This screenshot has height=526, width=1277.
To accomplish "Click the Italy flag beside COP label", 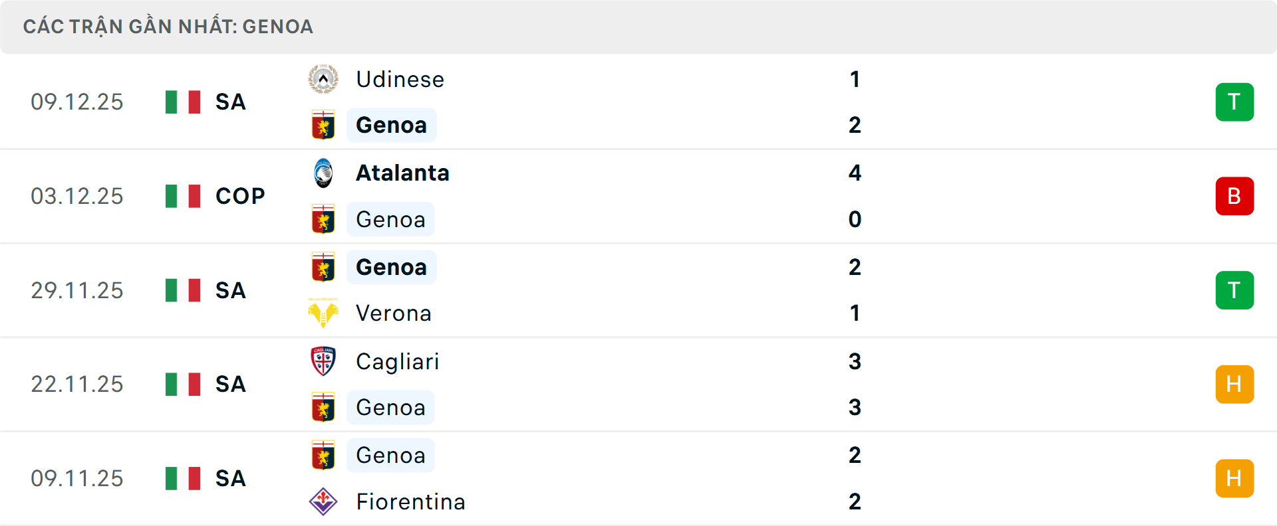I will pyautogui.click(x=182, y=196).
